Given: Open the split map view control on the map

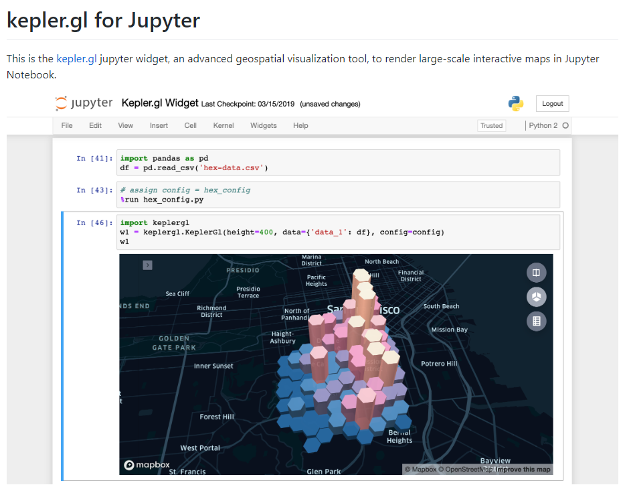Looking at the screenshot, I should click(536, 272).
